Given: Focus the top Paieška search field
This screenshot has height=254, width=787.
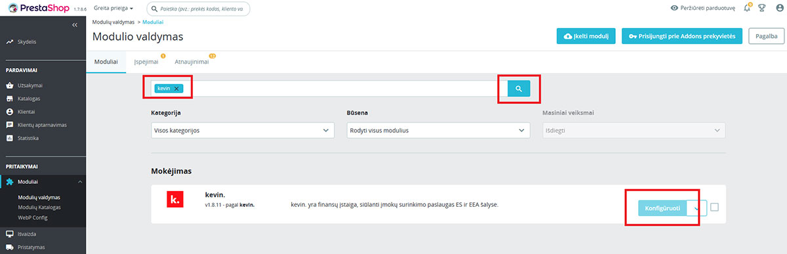Looking at the screenshot, I should pos(198,9).
